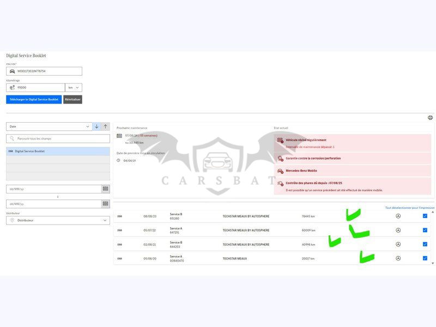Click the search magnifier in Parcourir field
This screenshot has height=327, width=436.
click(x=12, y=139)
